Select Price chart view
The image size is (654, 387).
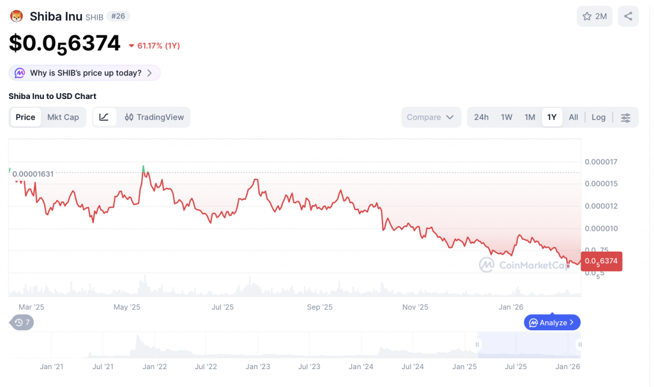[26, 117]
